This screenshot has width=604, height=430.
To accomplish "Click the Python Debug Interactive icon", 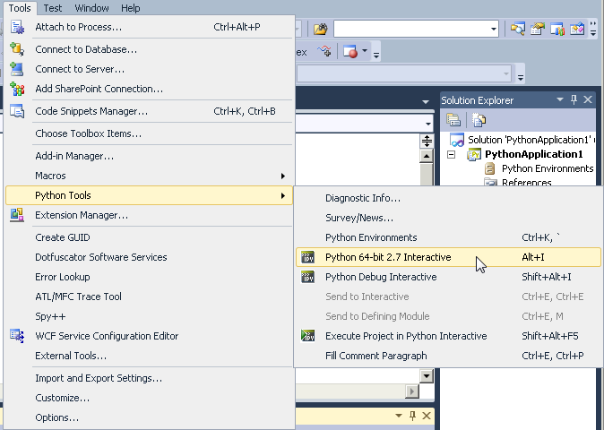I will tap(307, 277).
